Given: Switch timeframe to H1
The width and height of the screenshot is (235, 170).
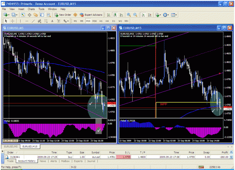Looking at the screenshot, I should (x=101, y=21).
